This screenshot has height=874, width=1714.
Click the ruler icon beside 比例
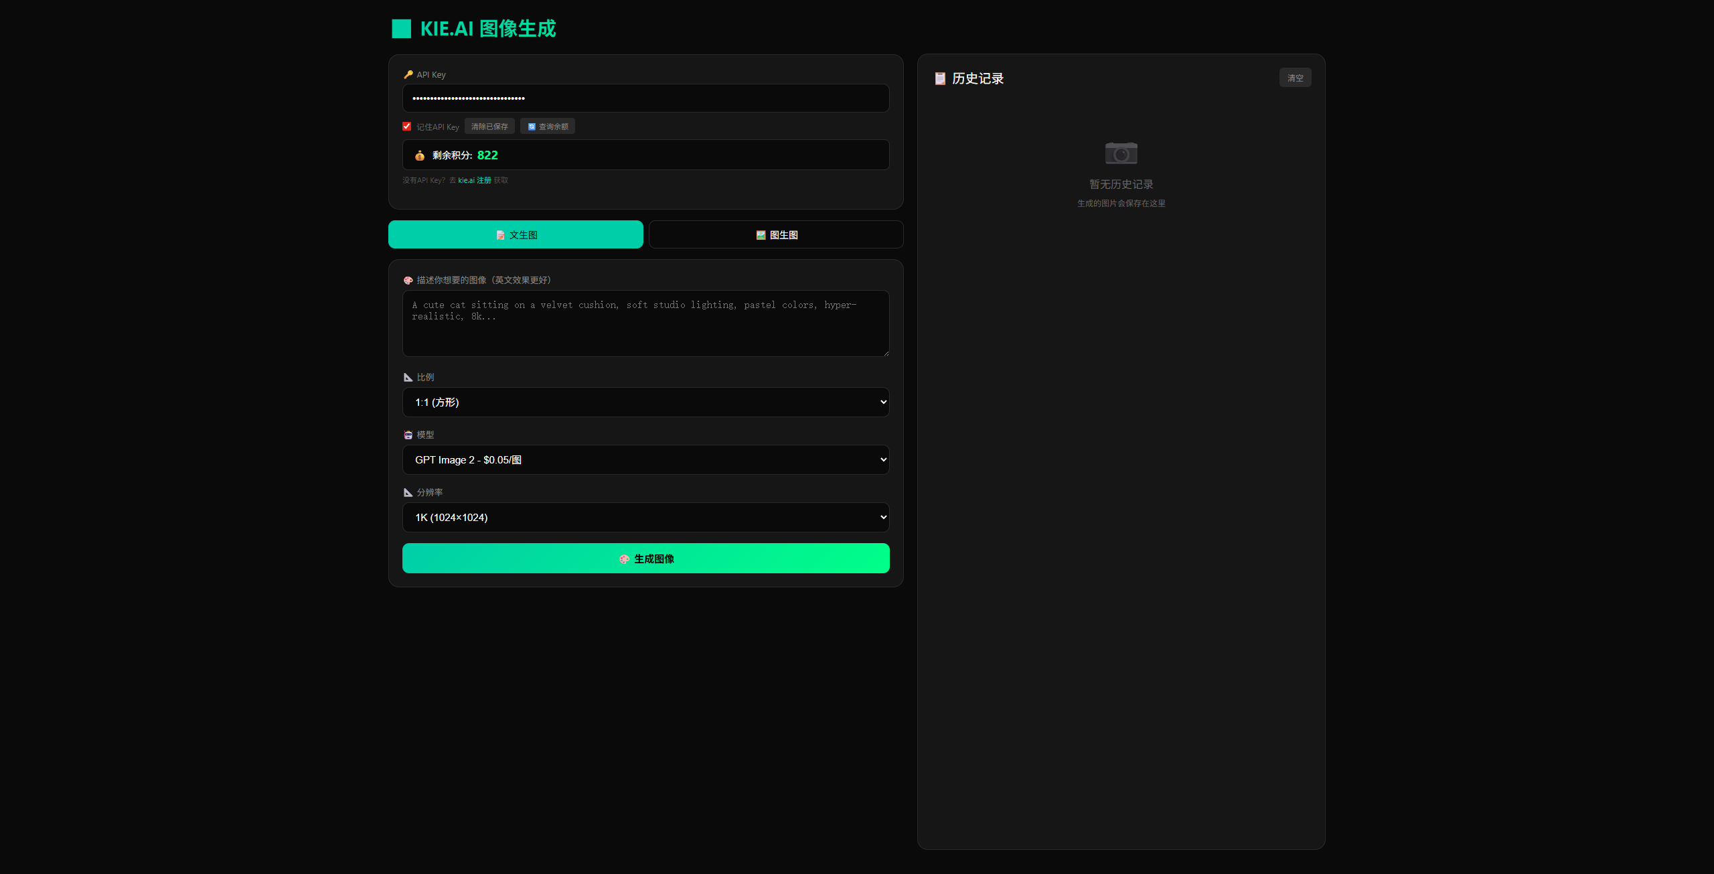click(x=408, y=378)
